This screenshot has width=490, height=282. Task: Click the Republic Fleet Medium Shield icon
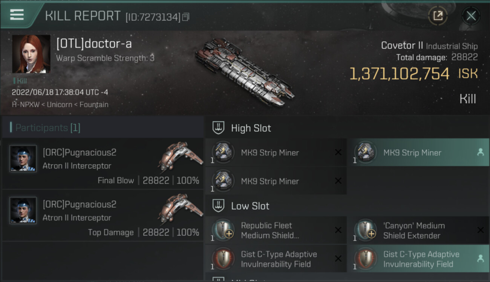[223, 229]
